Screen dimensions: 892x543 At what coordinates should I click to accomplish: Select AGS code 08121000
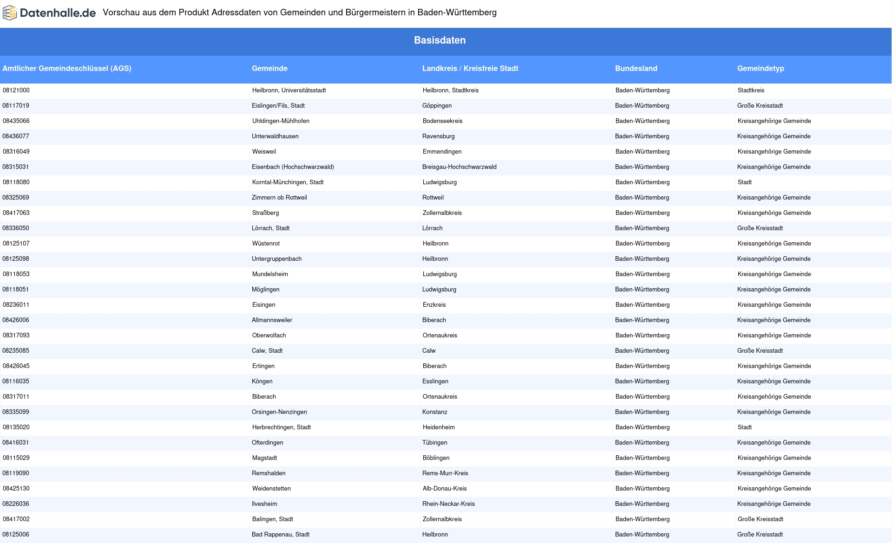click(x=16, y=90)
